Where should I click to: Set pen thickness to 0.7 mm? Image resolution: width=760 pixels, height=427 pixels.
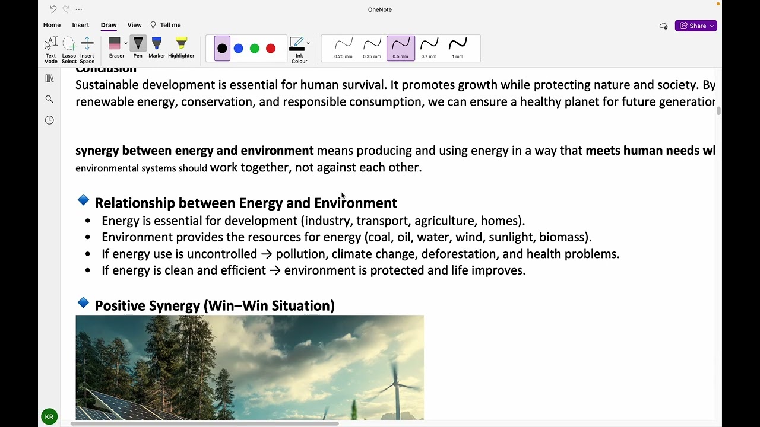pos(429,48)
